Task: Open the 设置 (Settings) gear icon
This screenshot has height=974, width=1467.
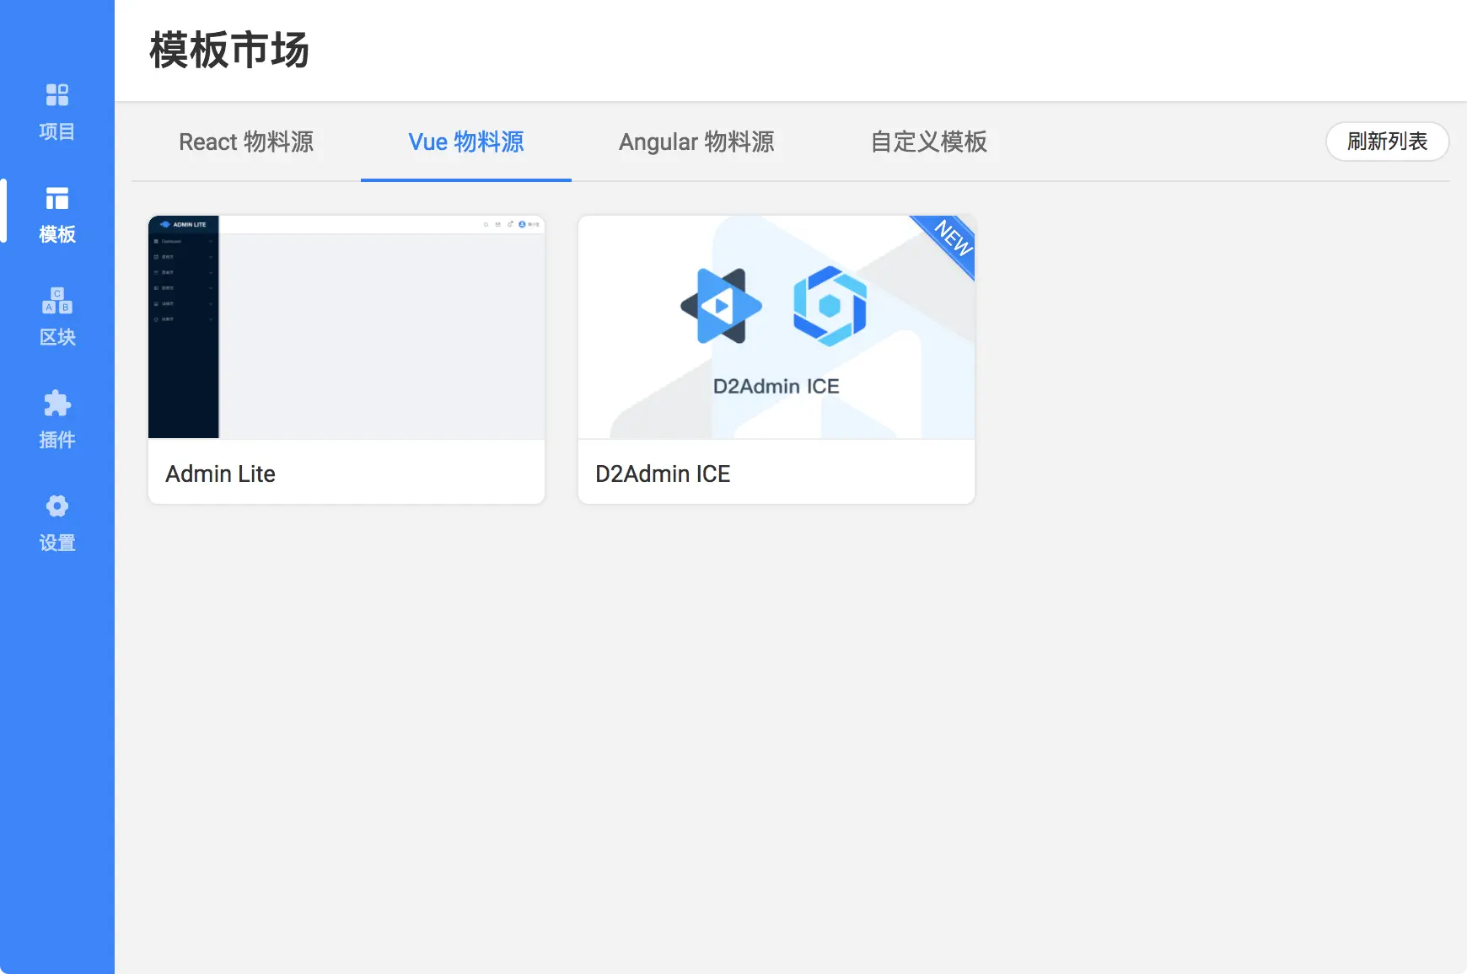Action: [x=57, y=506]
